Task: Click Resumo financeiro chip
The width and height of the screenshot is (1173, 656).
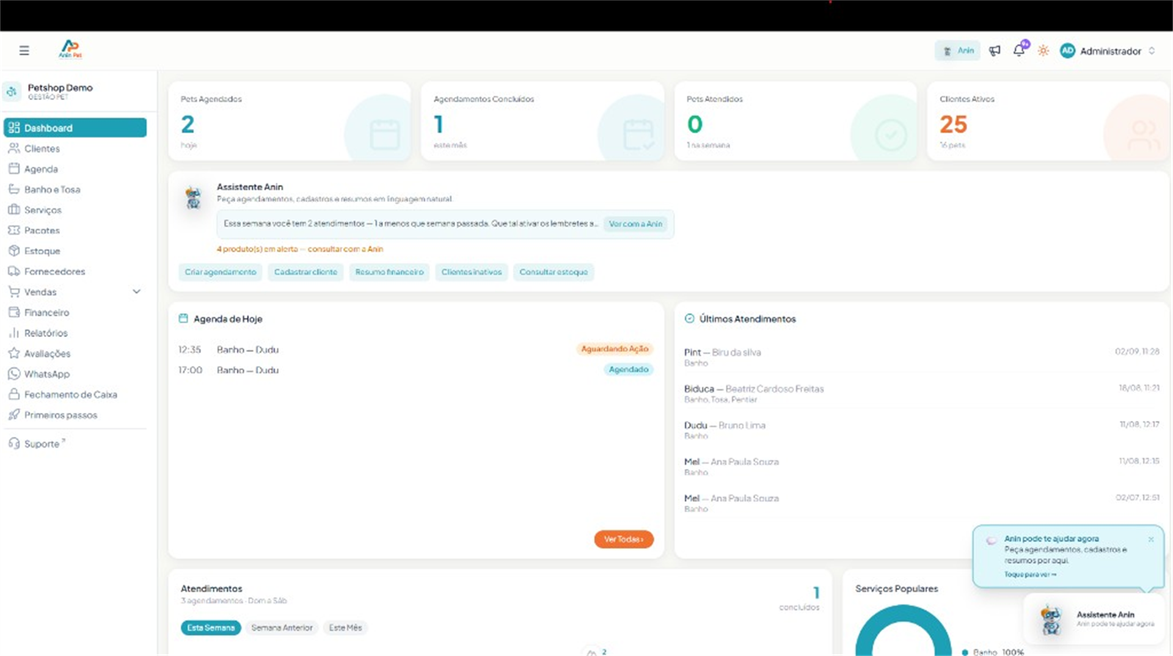Action: pyautogui.click(x=389, y=272)
